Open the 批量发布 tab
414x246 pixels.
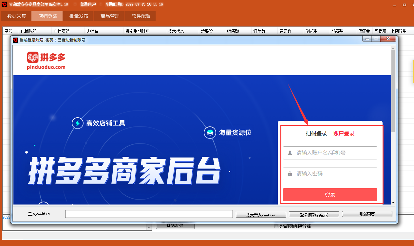point(79,16)
